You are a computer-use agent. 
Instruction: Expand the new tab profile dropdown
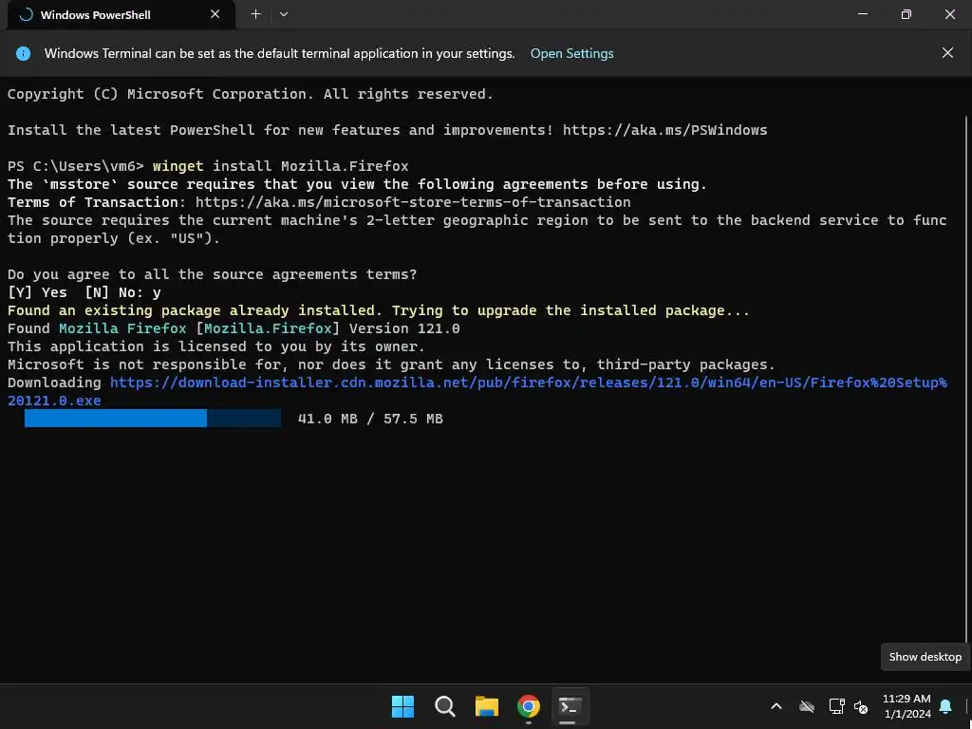click(x=283, y=14)
